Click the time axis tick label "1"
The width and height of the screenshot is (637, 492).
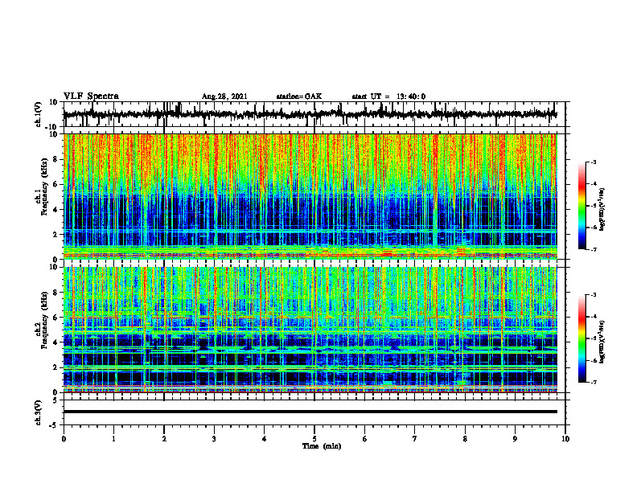click(113, 439)
